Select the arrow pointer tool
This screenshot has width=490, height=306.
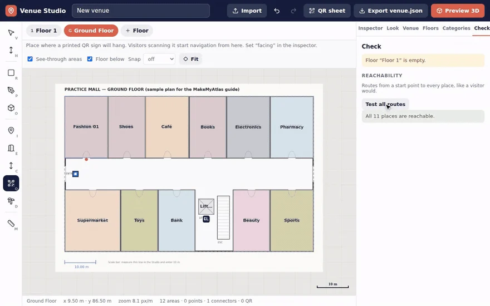(11, 33)
